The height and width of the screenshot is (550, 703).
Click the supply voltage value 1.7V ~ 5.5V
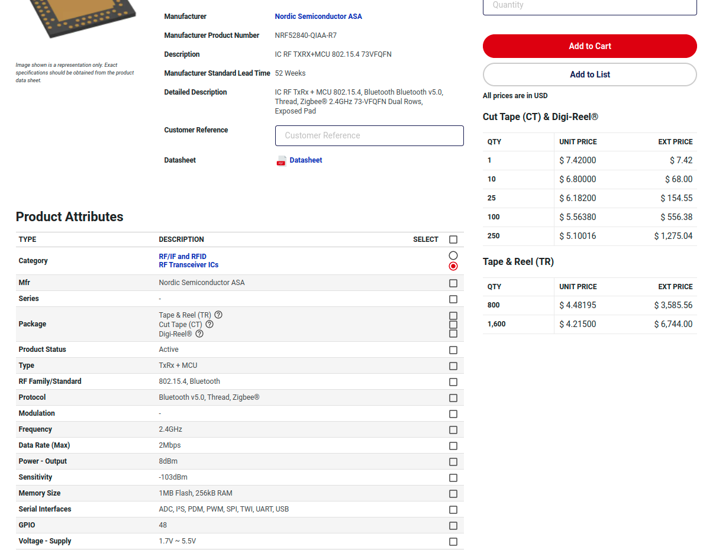pos(177,541)
